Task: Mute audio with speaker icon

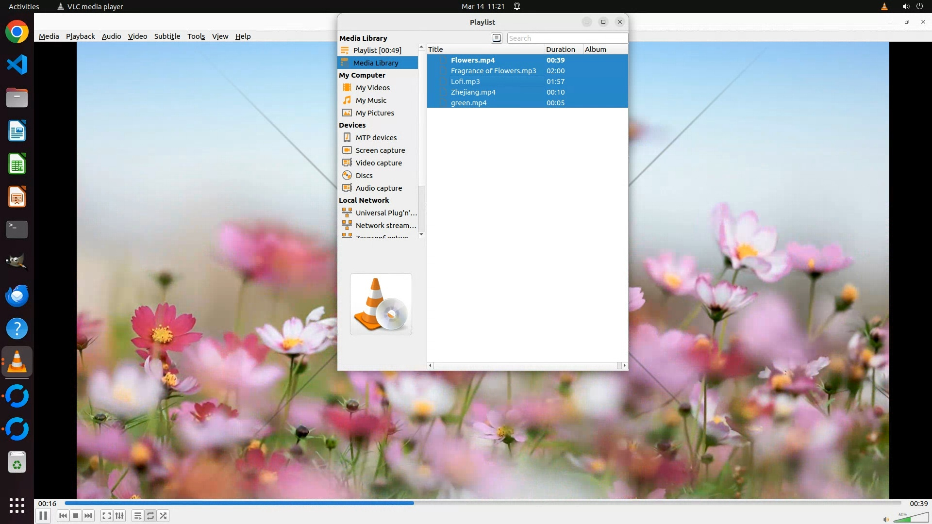Action: pyautogui.click(x=886, y=519)
